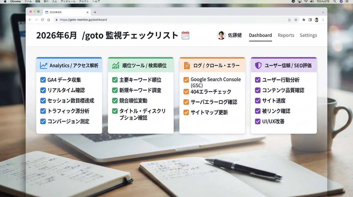Screen dimensions: 353x197
Task: Click the ranking bar chart icon
Action: [x=116, y=65]
